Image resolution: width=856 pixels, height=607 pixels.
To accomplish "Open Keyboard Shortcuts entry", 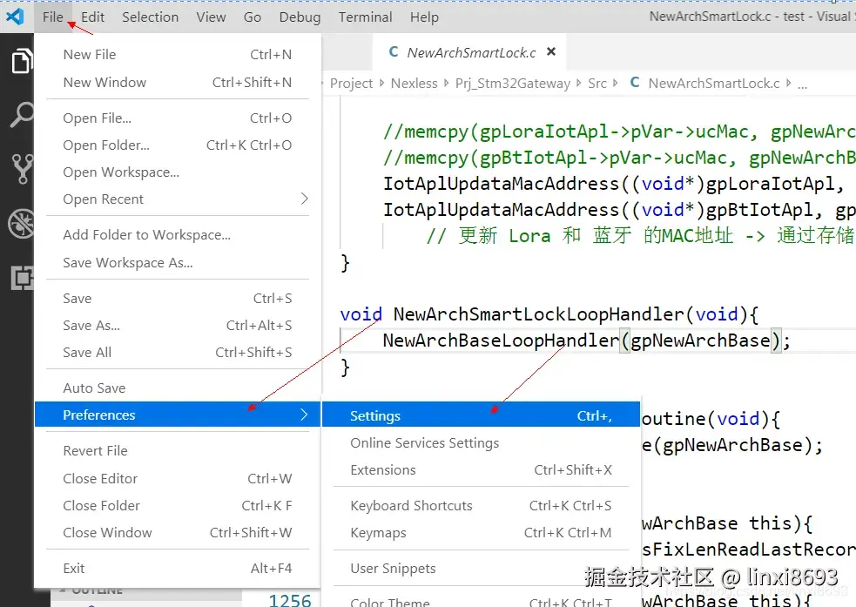I will click(x=481, y=505).
